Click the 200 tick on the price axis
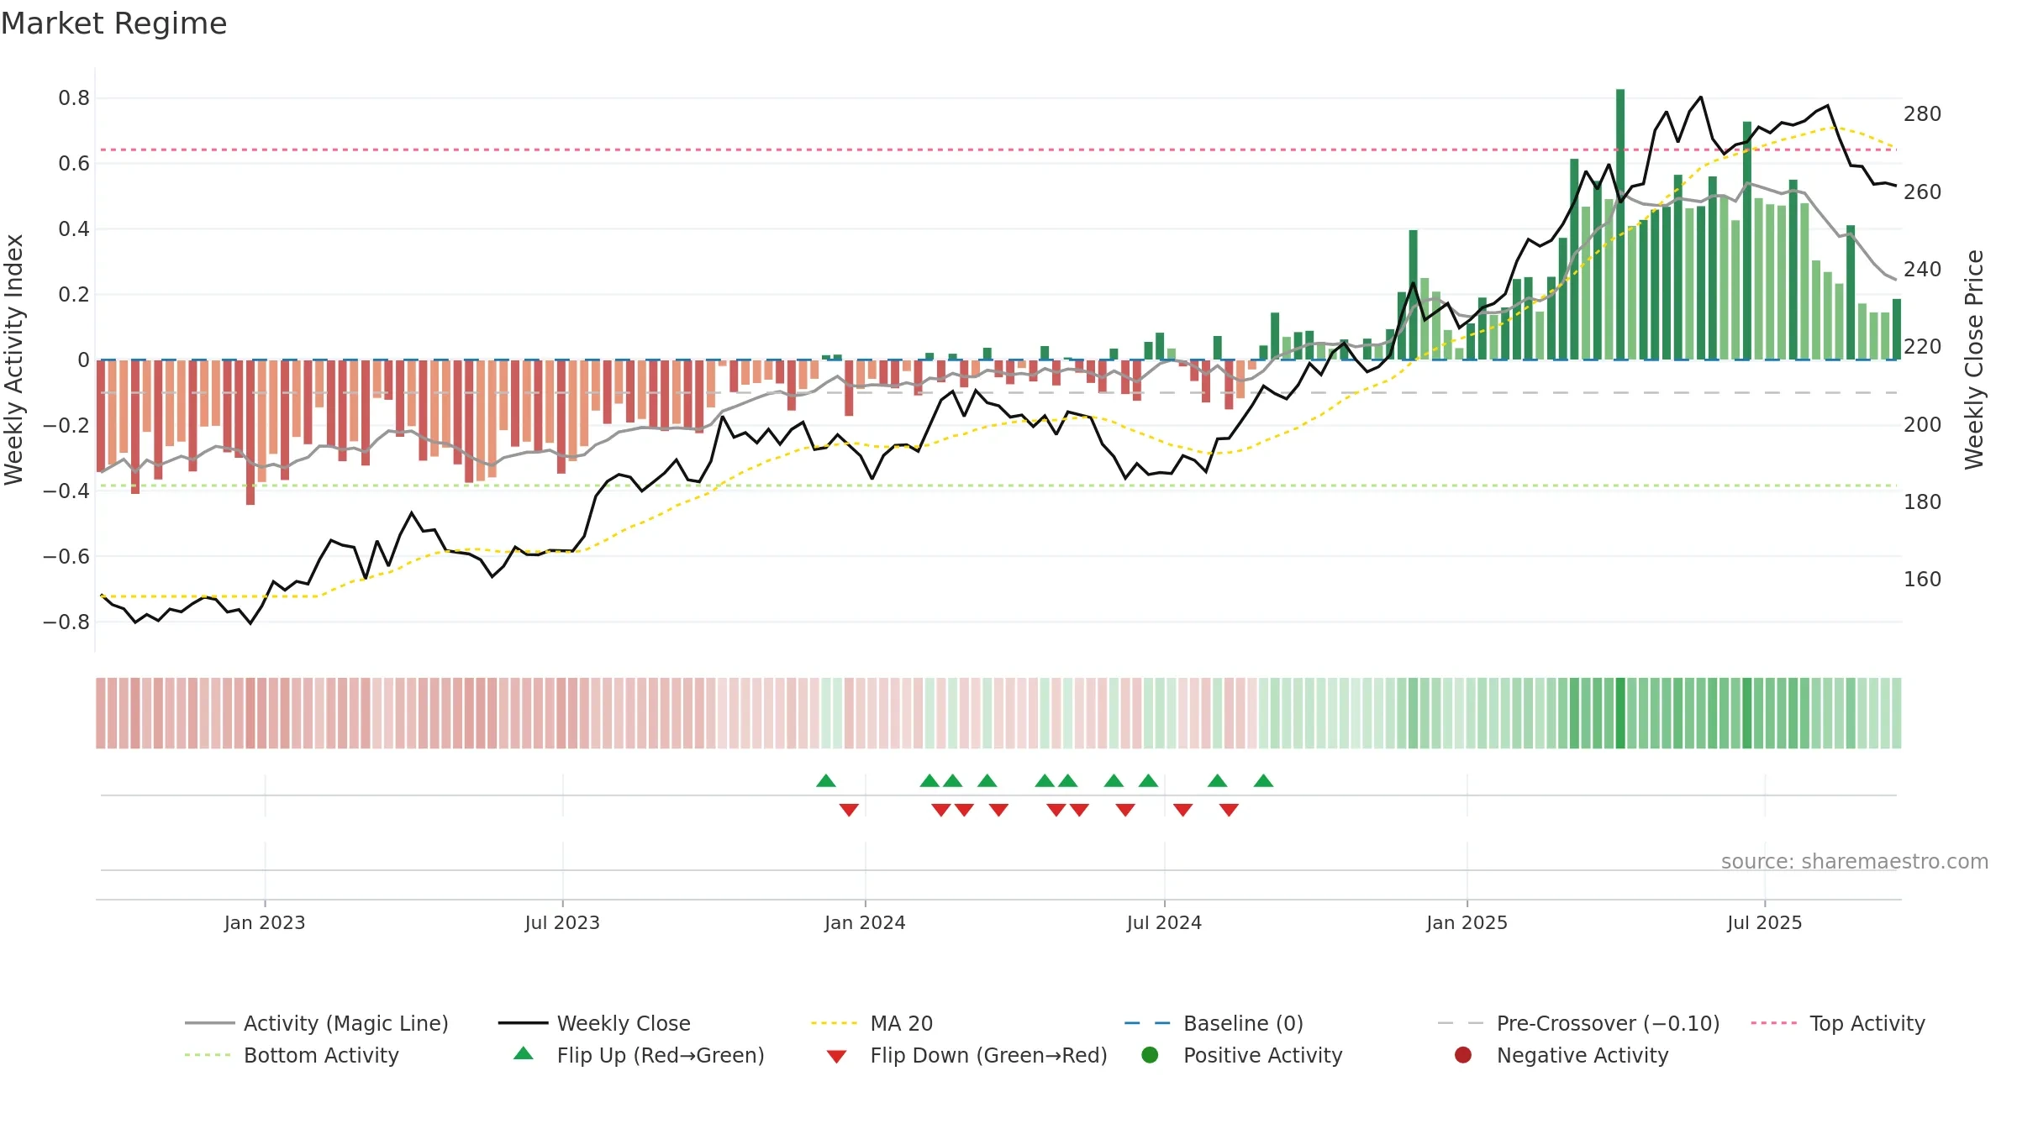The width and height of the screenshot is (2017, 1134). pos(1923,424)
